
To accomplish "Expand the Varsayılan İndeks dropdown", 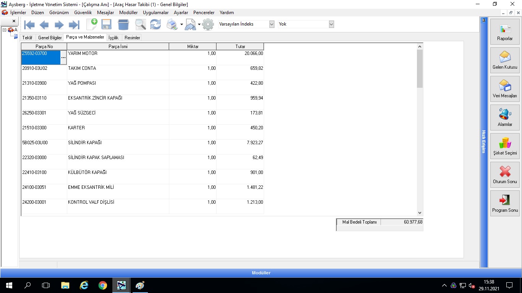I will click(x=272, y=24).
